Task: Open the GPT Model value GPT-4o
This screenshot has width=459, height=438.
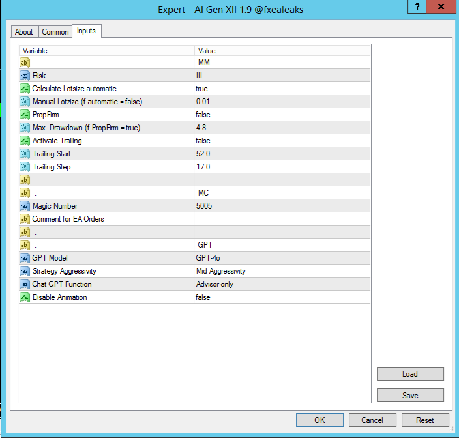Action: 282,258
